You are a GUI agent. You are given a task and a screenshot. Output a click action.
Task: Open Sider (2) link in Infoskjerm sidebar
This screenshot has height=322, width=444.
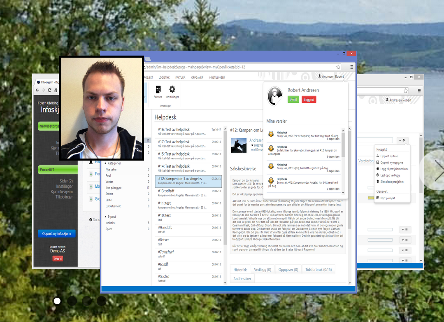pos(66,181)
